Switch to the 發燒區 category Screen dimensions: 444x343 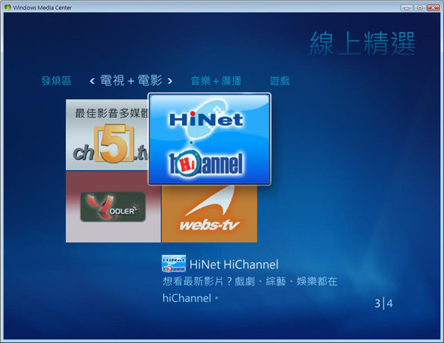click(x=56, y=81)
